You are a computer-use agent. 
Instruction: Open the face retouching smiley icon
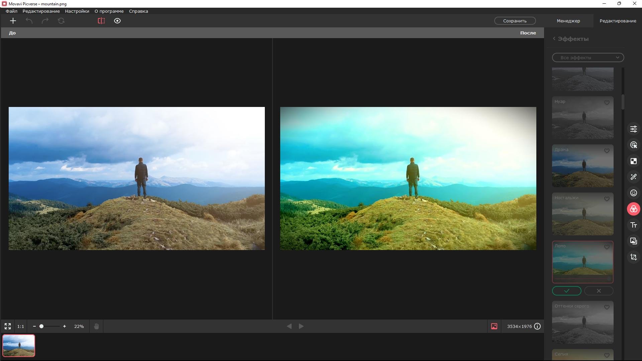tap(633, 193)
